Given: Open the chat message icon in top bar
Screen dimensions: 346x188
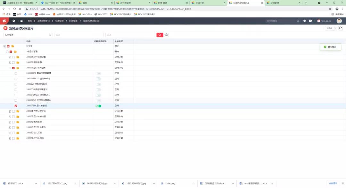Looking at the screenshot, I should (x=305, y=21).
